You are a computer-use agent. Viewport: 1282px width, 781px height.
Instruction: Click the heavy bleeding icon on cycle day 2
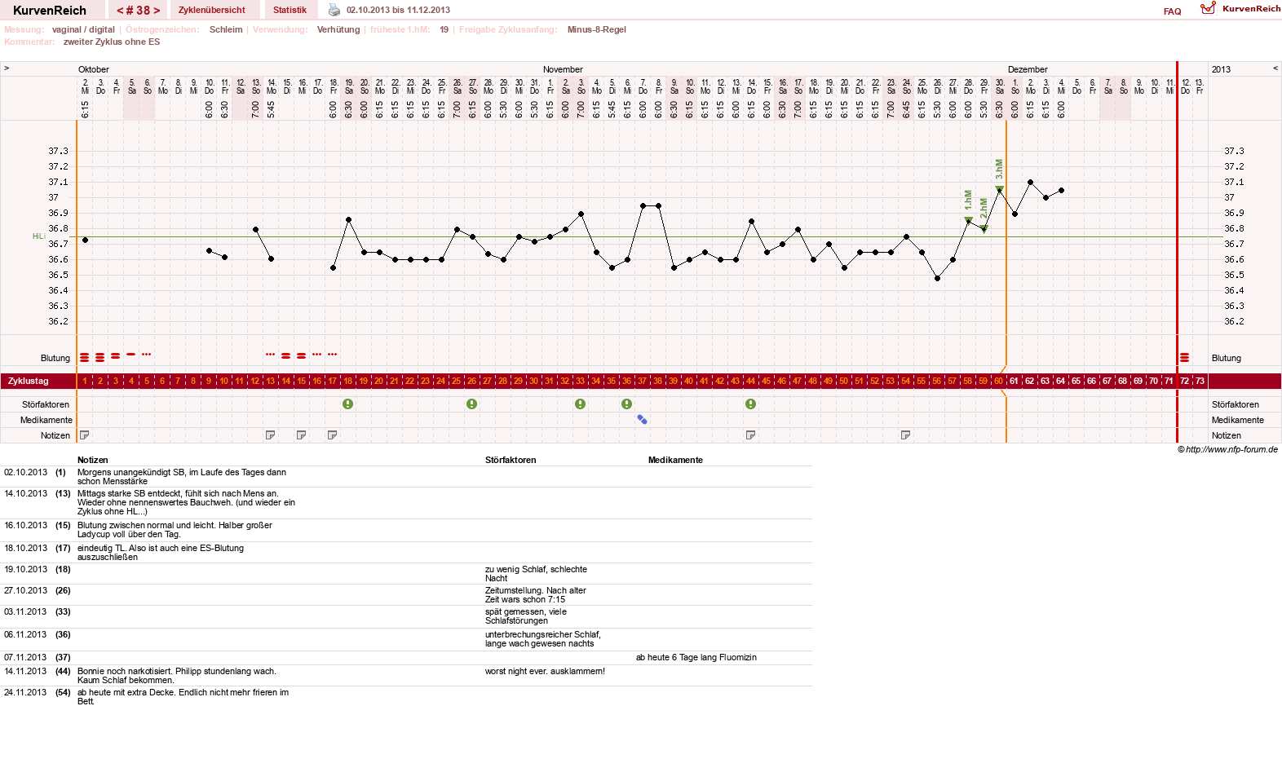click(100, 357)
